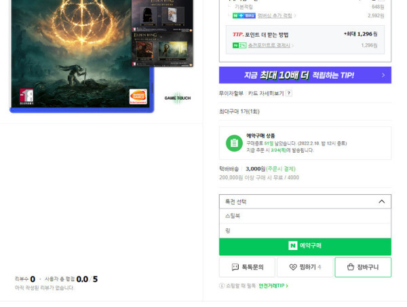The width and height of the screenshot is (407, 307).
Task: Click the 포인트 더 받는 방법 TIP heading
Action: point(260,35)
